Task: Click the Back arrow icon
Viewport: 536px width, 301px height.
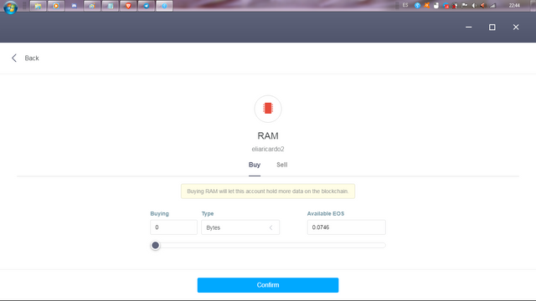Action: pyautogui.click(x=14, y=58)
